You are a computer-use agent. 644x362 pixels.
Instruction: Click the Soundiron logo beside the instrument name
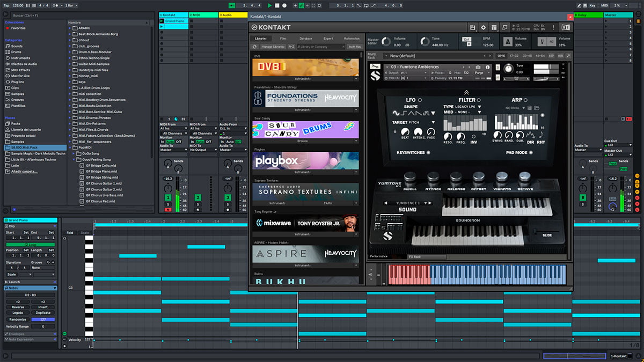[376, 76]
